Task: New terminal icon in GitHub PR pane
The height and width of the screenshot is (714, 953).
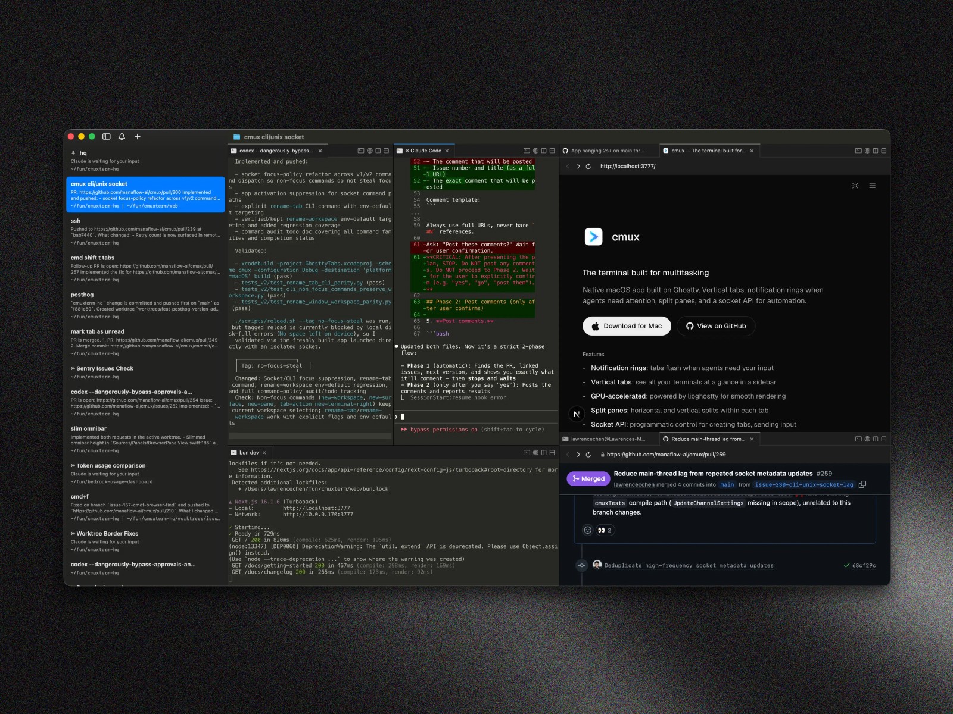Action: pos(858,439)
